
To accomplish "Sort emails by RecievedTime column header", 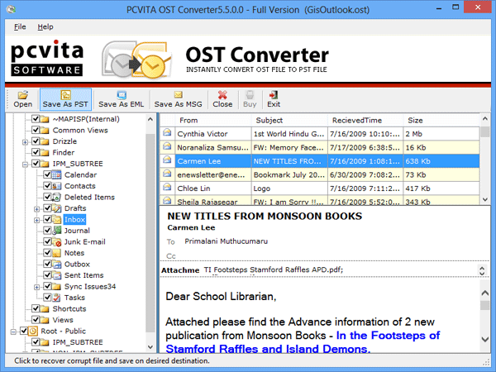I will (x=365, y=120).
